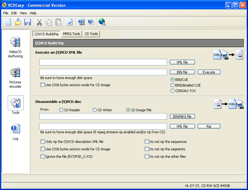The image size is (248, 190).
Task: Open the Edit menu
Action: [14, 13]
